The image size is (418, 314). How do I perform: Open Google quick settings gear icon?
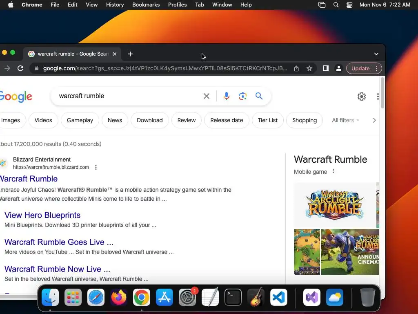pyautogui.click(x=362, y=96)
